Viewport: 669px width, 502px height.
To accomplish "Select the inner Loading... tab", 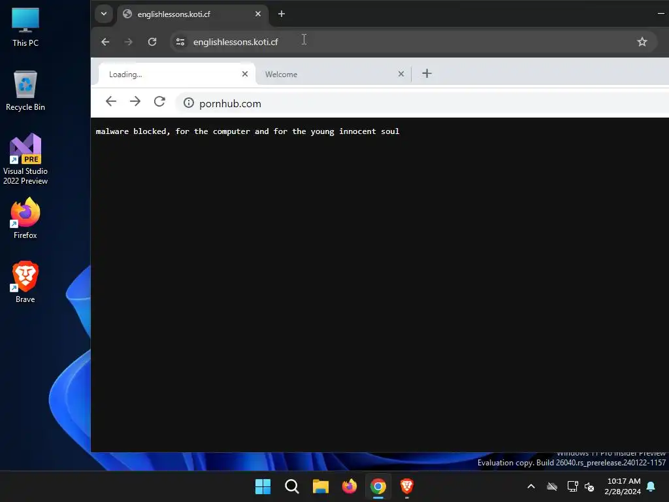I will (x=176, y=75).
